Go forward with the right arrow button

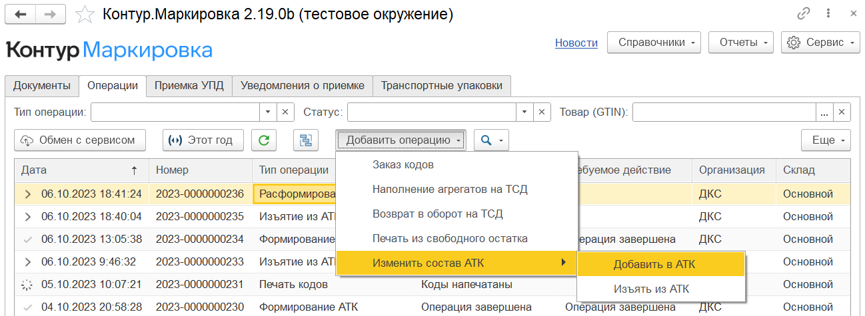coord(49,14)
